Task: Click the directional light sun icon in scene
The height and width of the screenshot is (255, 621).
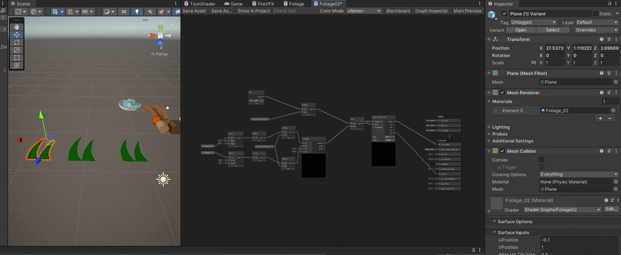Action: tap(163, 179)
